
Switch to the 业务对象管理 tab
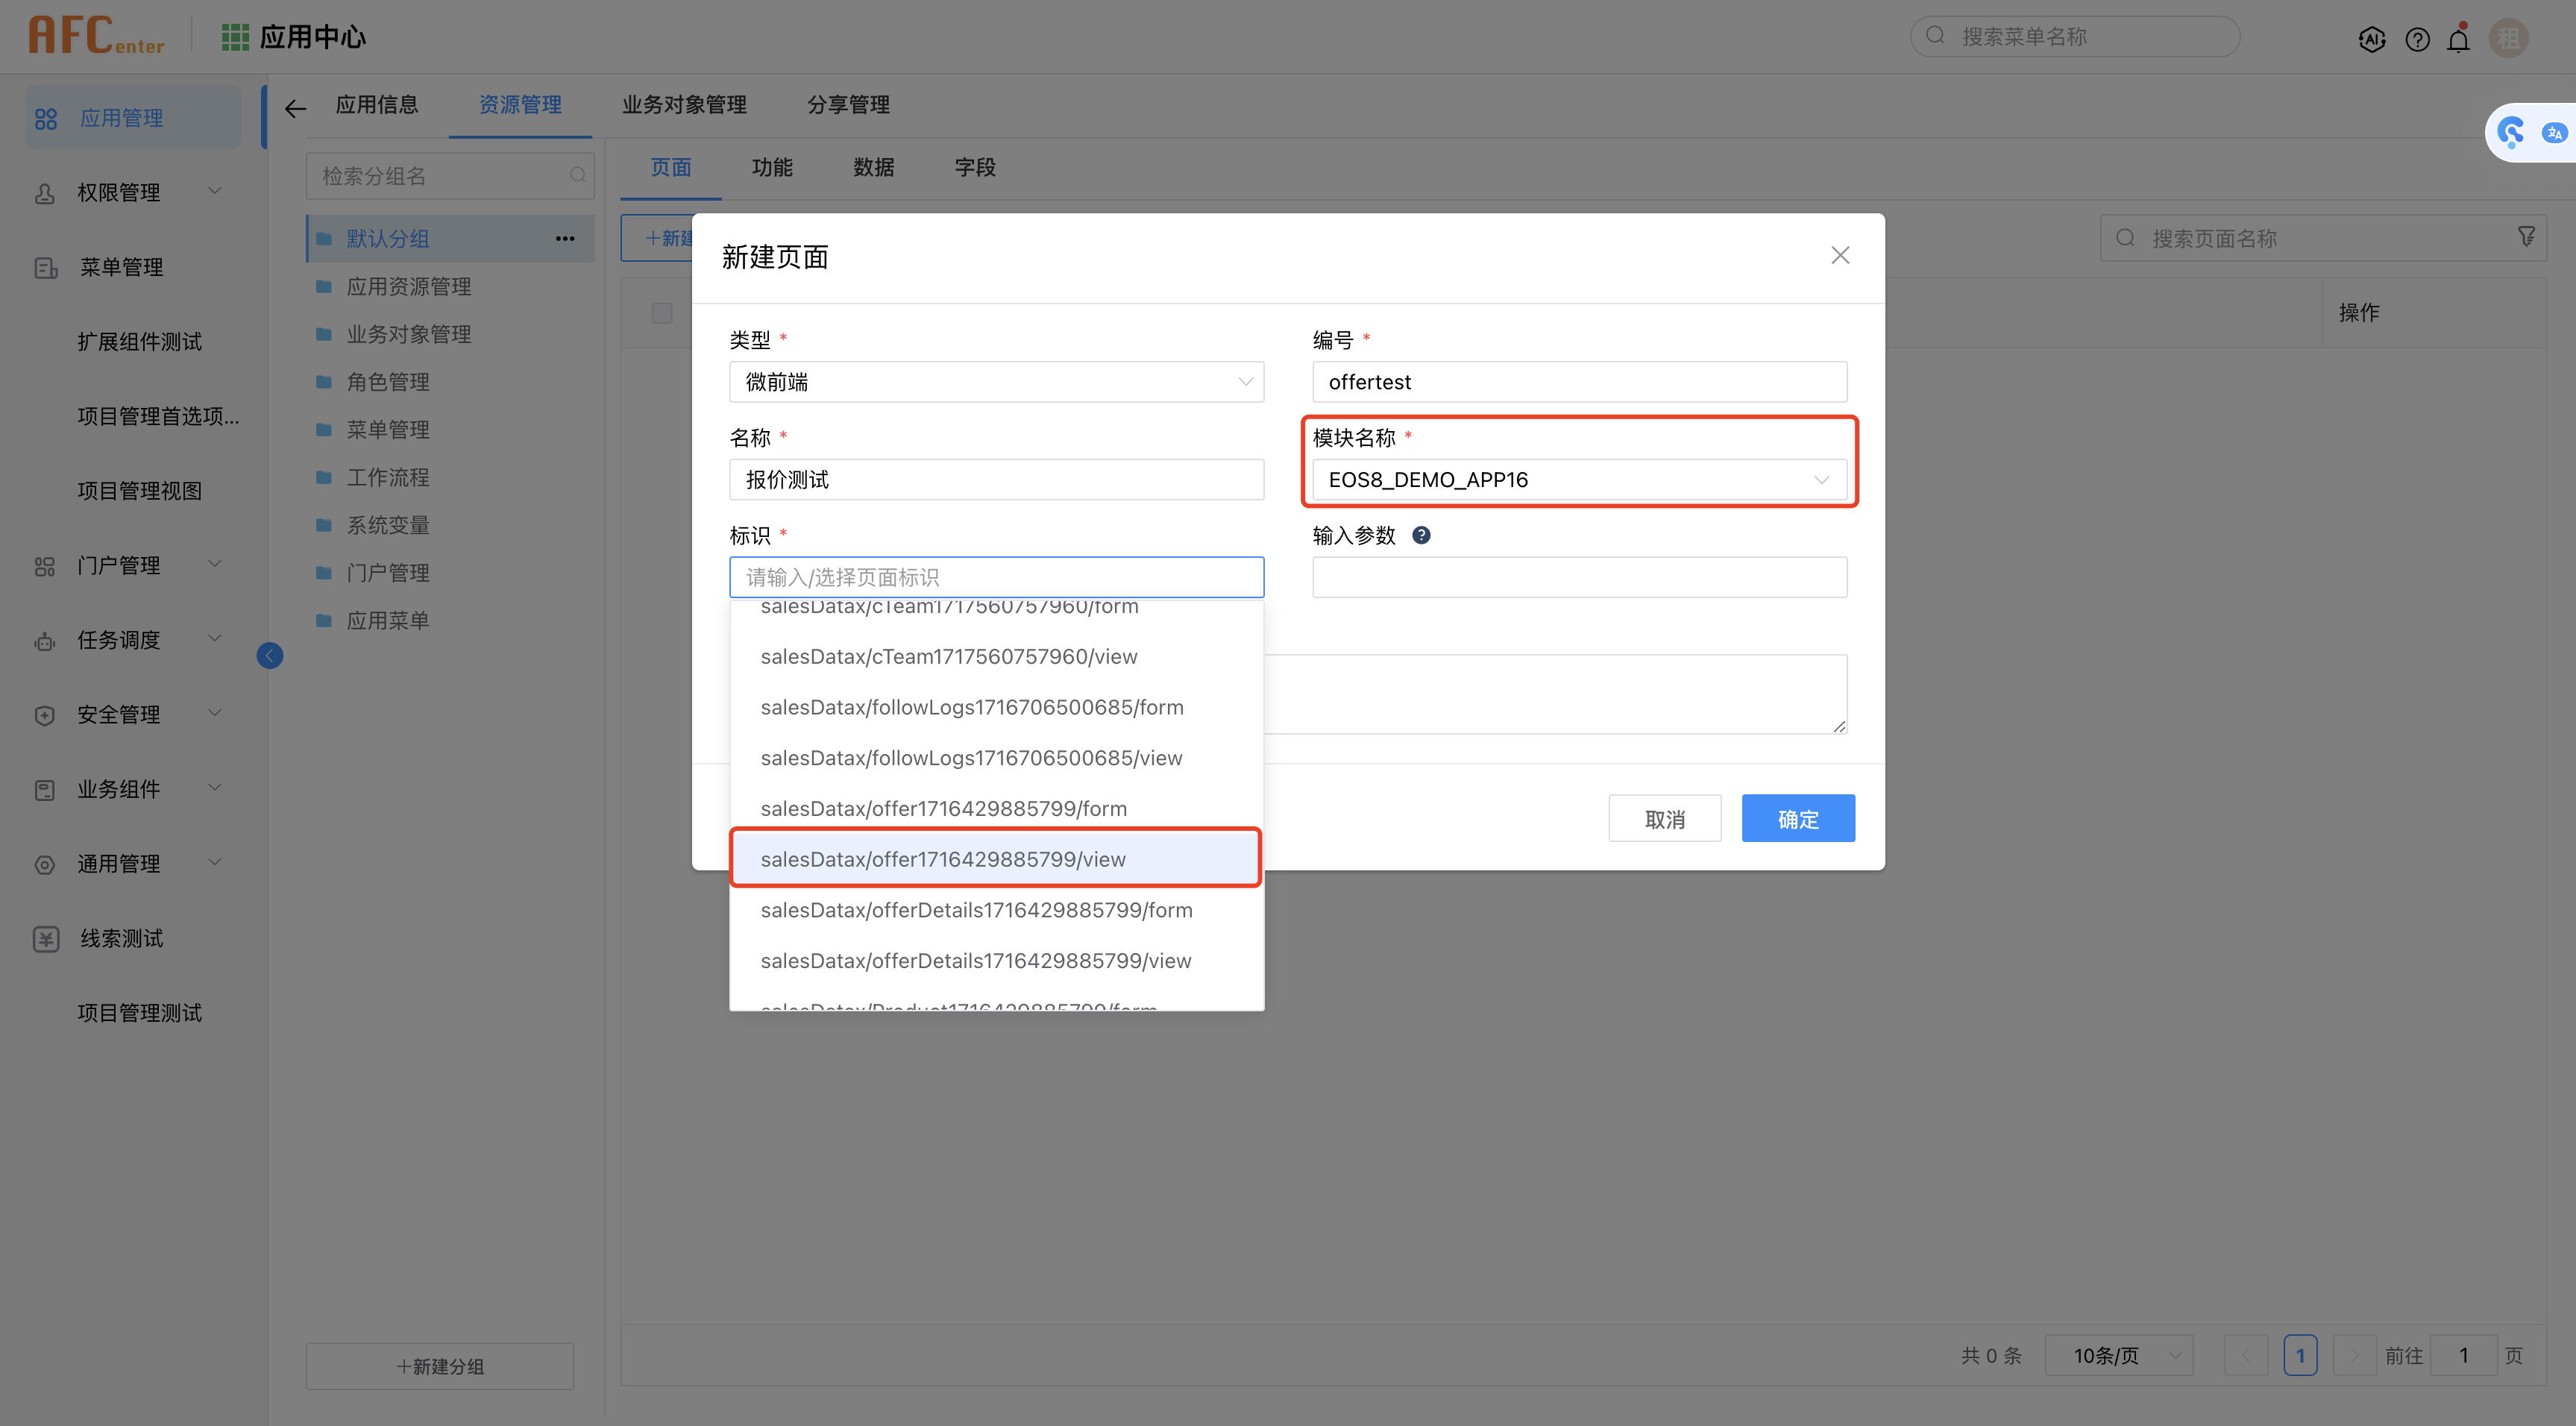point(684,105)
